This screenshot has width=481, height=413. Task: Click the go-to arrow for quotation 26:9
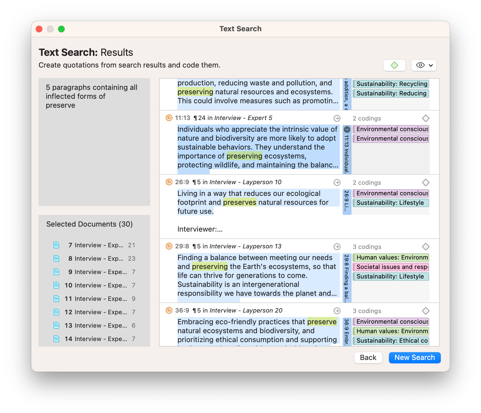click(x=337, y=183)
